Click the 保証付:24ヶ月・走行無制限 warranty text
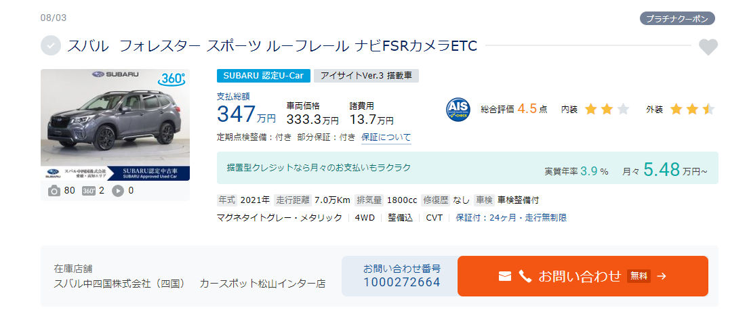Image resolution: width=751 pixels, height=314 pixels. click(x=511, y=218)
